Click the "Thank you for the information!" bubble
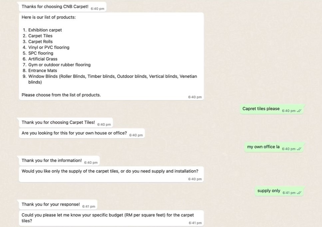 52,160
